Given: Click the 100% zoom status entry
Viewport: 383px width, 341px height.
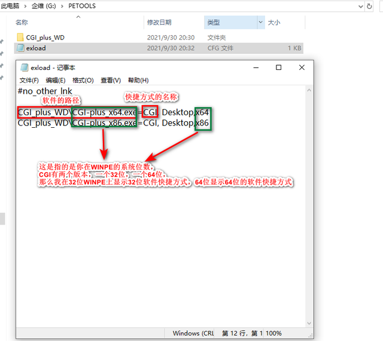Looking at the screenshot, I should coord(273,333).
